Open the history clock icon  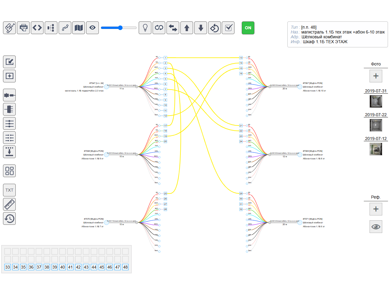9,218
